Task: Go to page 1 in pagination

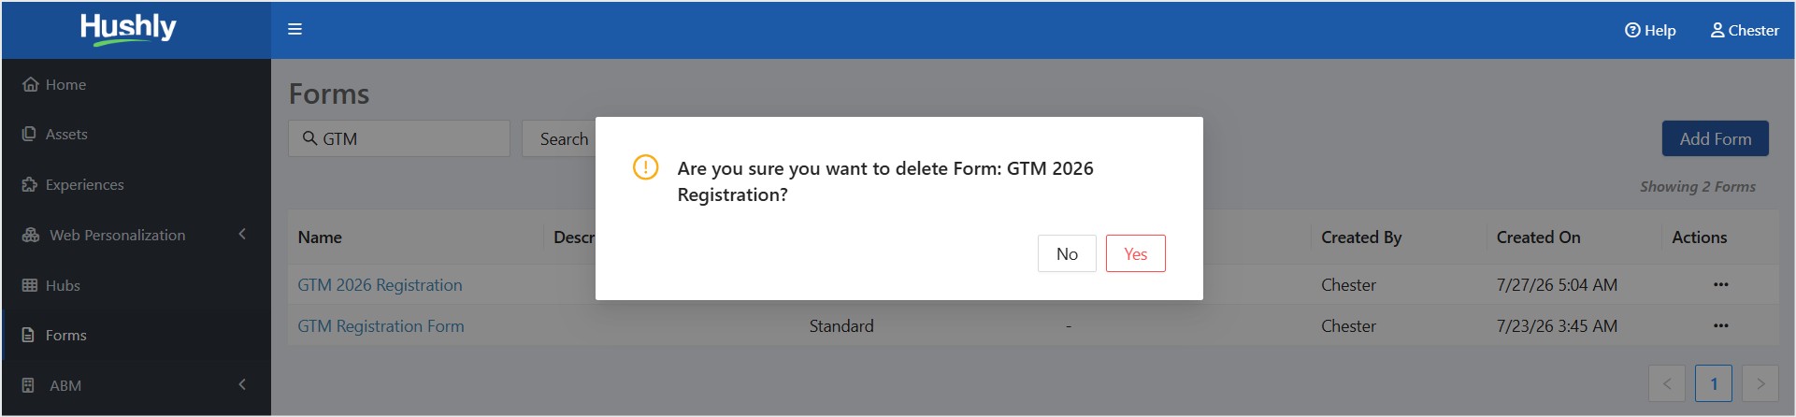Action: tap(1714, 383)
